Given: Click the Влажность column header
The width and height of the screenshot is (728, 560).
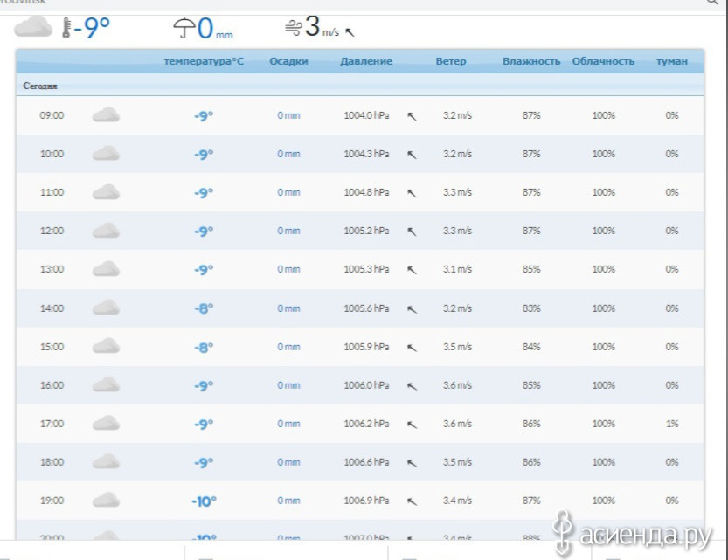Looking at the screenshot, I should coord(531,62).
